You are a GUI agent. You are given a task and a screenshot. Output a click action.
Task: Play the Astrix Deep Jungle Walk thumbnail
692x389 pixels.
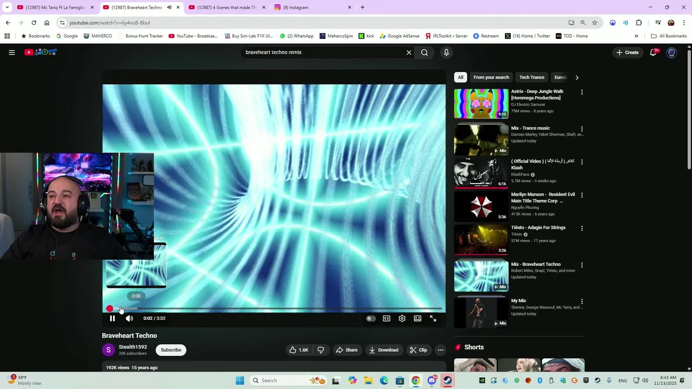pos(481,103)
